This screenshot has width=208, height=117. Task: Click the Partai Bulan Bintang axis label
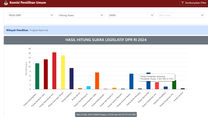[134, 99]
